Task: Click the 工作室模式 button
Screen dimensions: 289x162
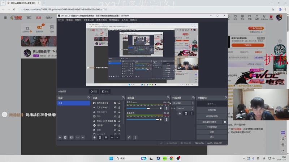Action: tap(212, 127)
